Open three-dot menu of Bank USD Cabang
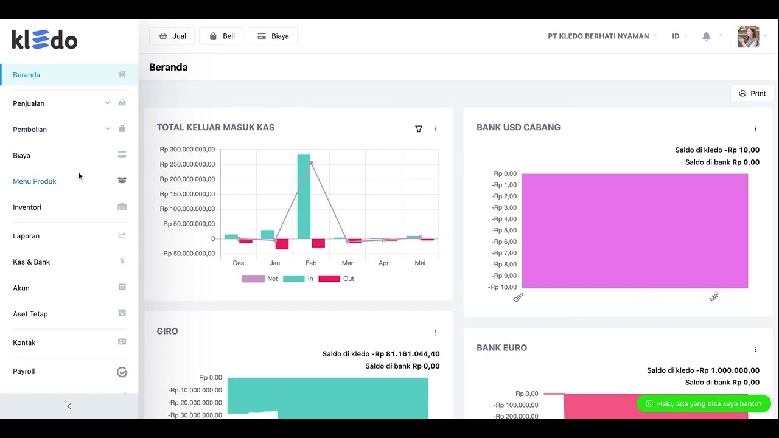779x438 pixels. pos(756,129)
